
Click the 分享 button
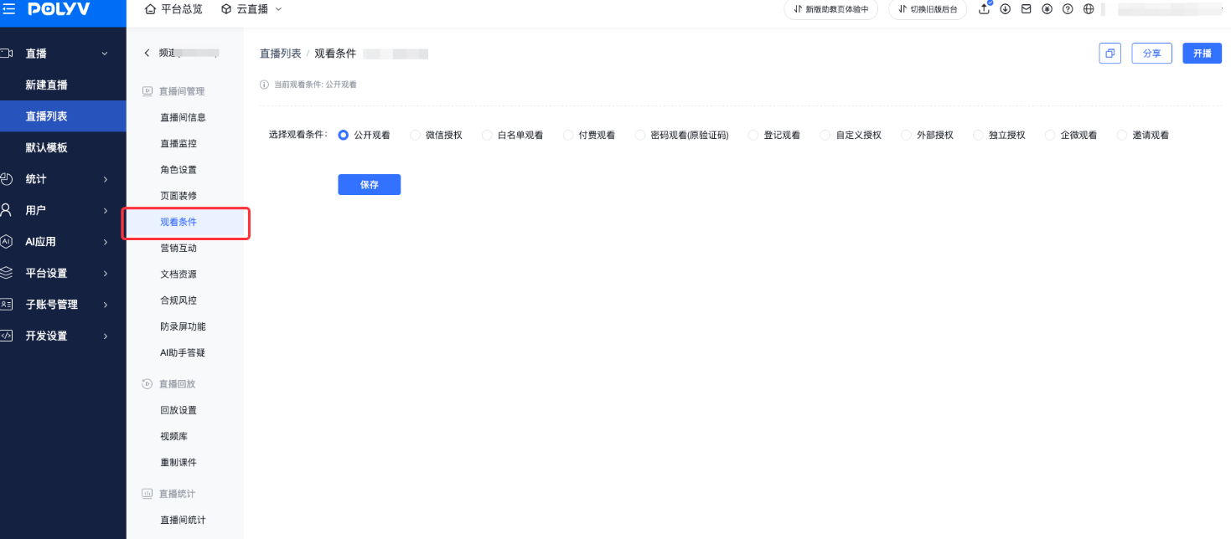pos(1152,53)
